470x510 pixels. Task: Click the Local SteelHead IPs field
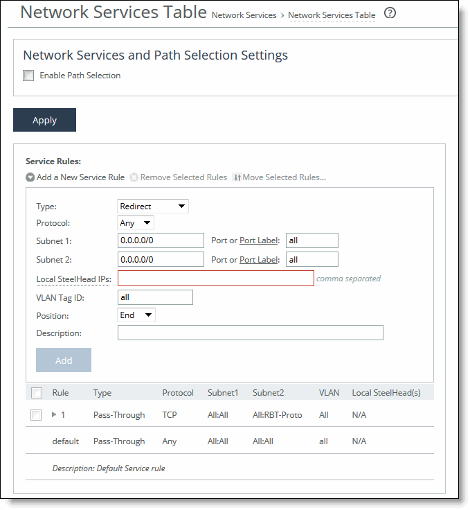tap(215, 279)
